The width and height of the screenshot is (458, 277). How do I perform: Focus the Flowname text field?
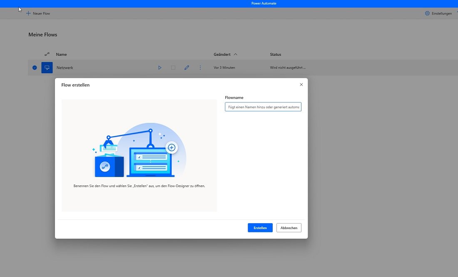263,107
